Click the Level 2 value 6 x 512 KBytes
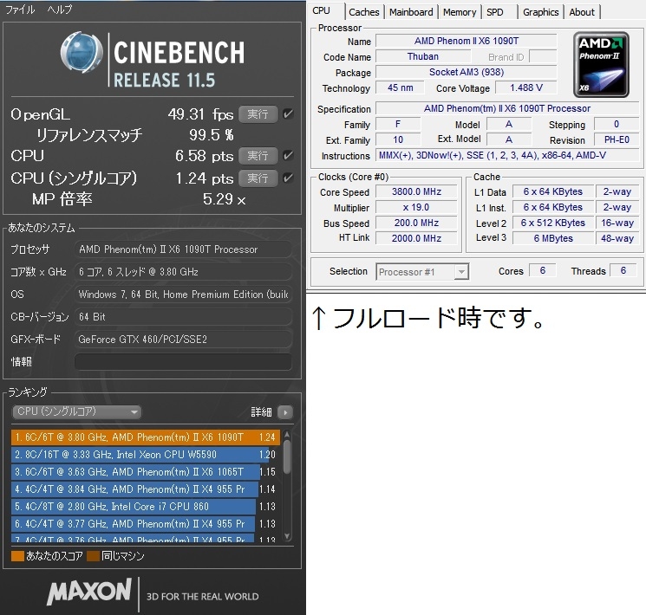646x615 pixels. [553, 223]
